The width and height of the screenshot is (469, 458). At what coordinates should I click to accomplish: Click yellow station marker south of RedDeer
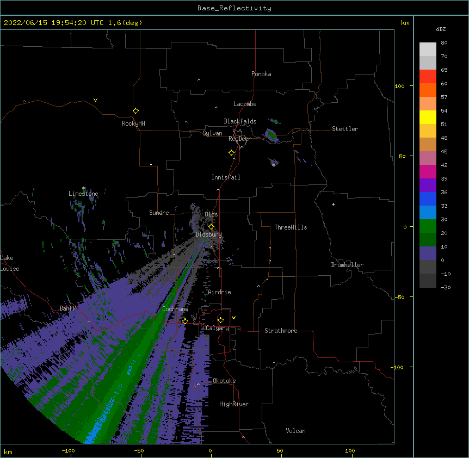point(232,153)
